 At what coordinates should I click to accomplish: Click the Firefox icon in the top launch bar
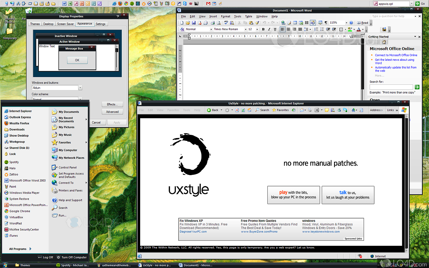pos(120,3)
